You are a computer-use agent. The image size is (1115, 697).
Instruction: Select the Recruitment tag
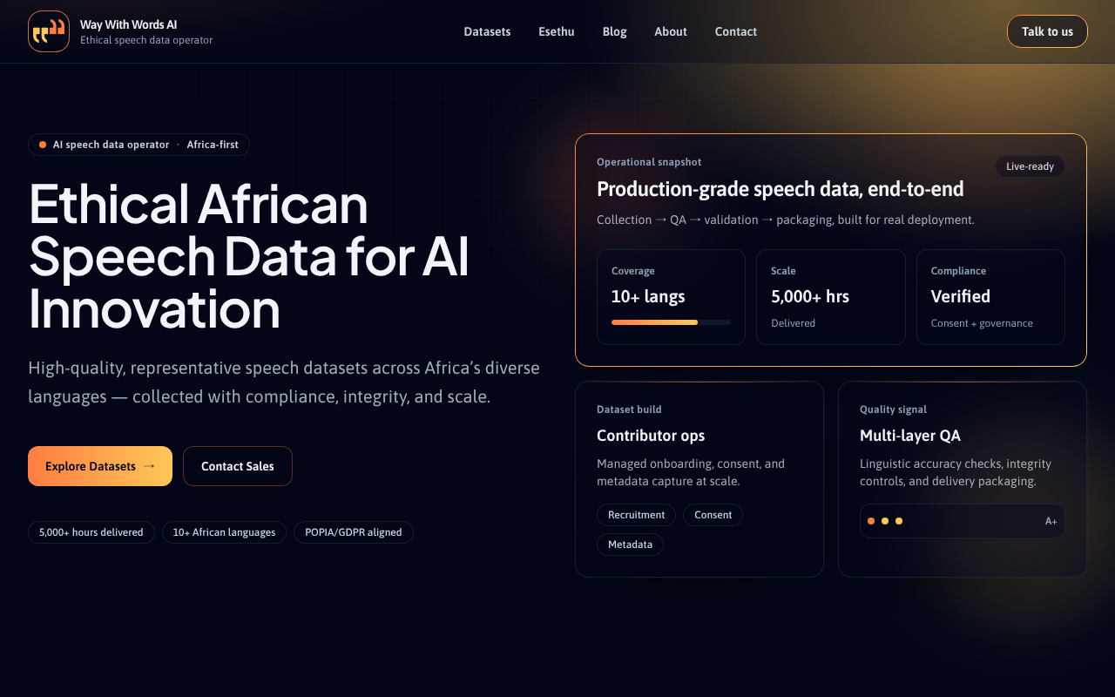636,515
